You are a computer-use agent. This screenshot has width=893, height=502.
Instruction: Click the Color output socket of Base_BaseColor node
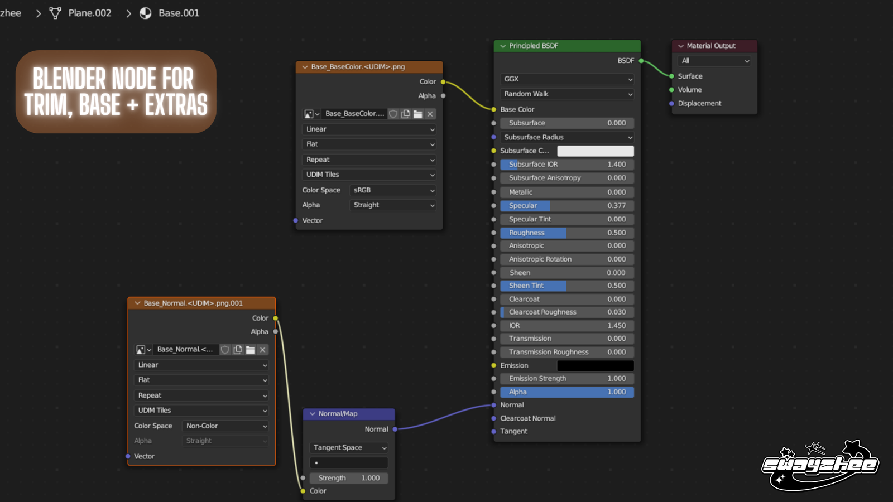coord(443,82)
